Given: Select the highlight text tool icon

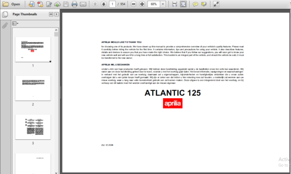Looking at the screenshot, I should [x=204, y=4].
